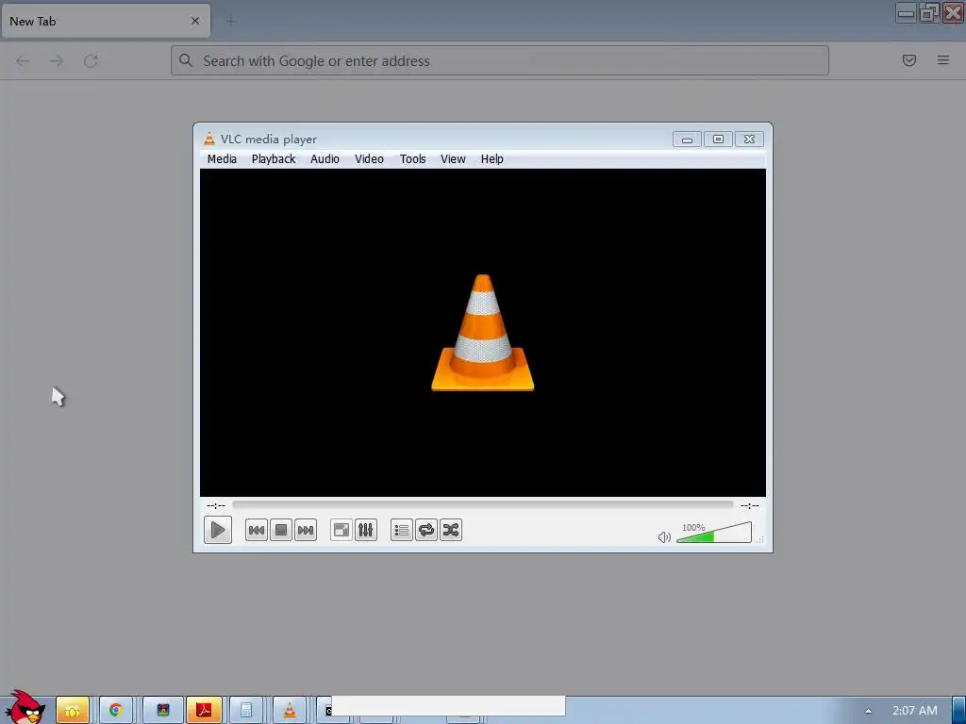This screenshot has width=966, height=724.
Task: Close the browser window
Action: pyautogui.click(x=953, y=13)
